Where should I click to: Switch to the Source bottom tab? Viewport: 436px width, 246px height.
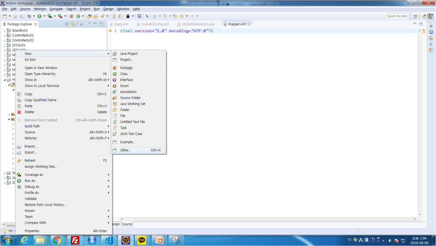pyautogui.click(x=127, y=224)
